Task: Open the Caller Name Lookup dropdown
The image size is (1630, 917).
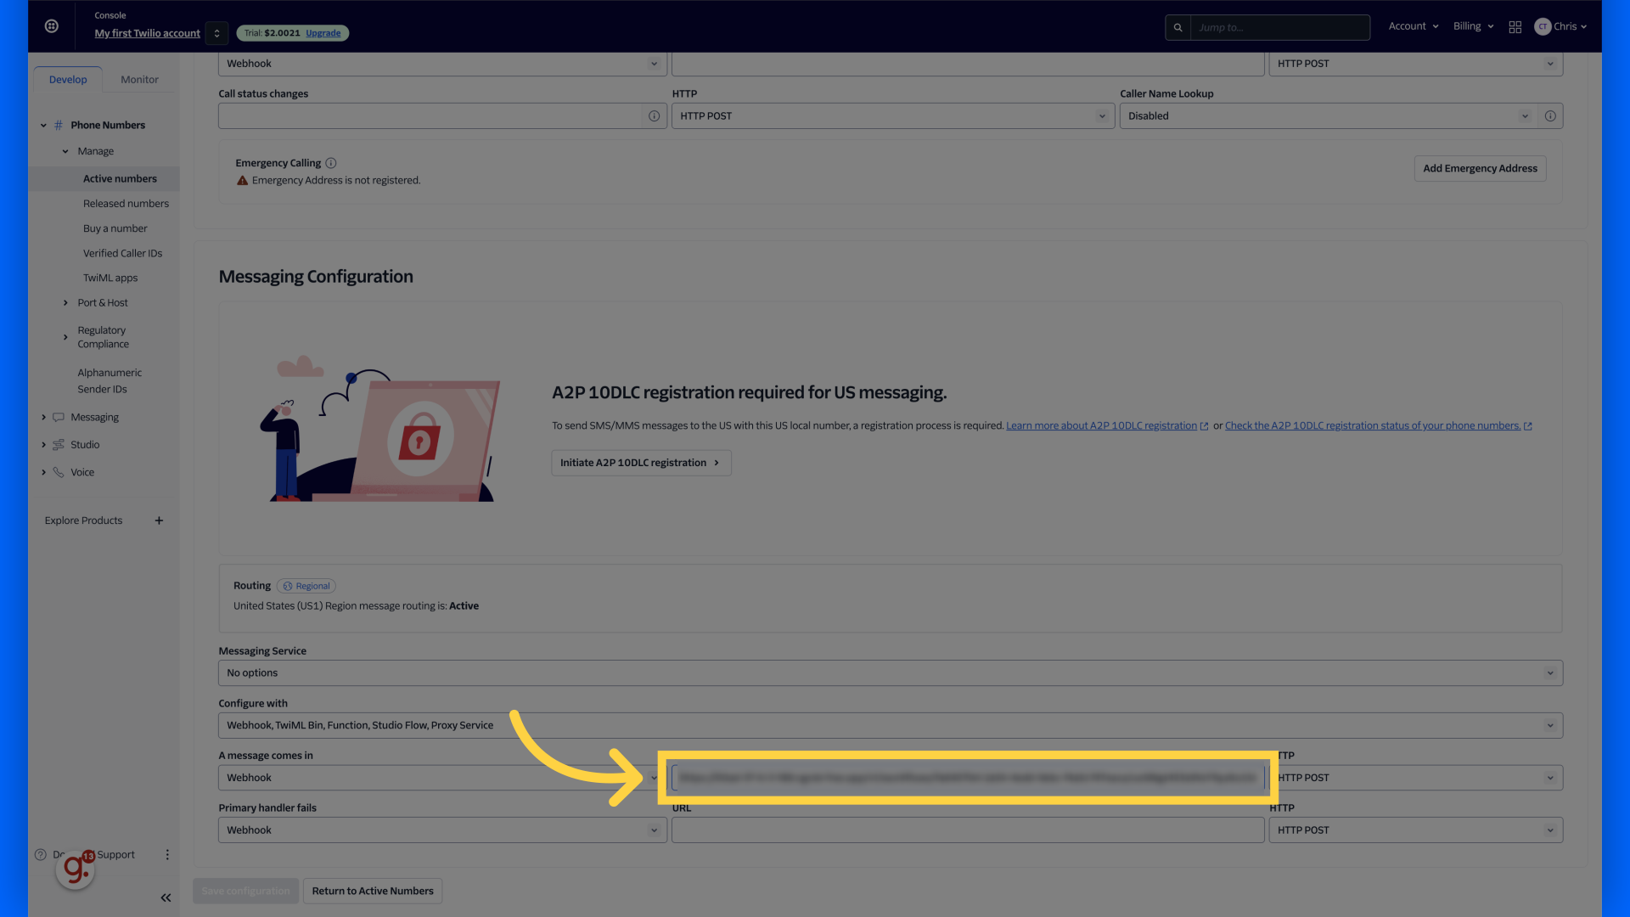Action: 1329,116
